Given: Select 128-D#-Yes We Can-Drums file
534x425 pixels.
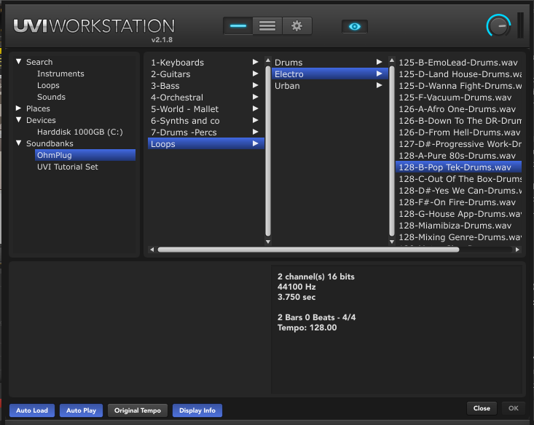Looking at the screenshot, I should (458, 190).
